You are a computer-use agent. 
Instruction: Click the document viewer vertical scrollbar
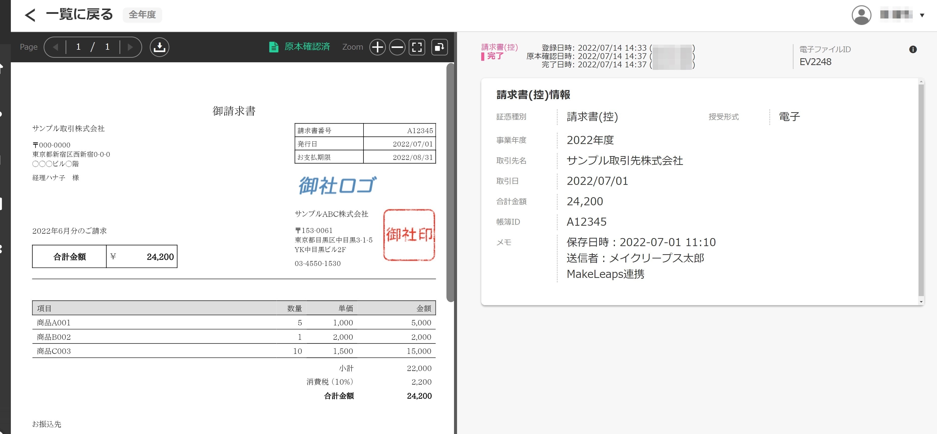point(450,182)
